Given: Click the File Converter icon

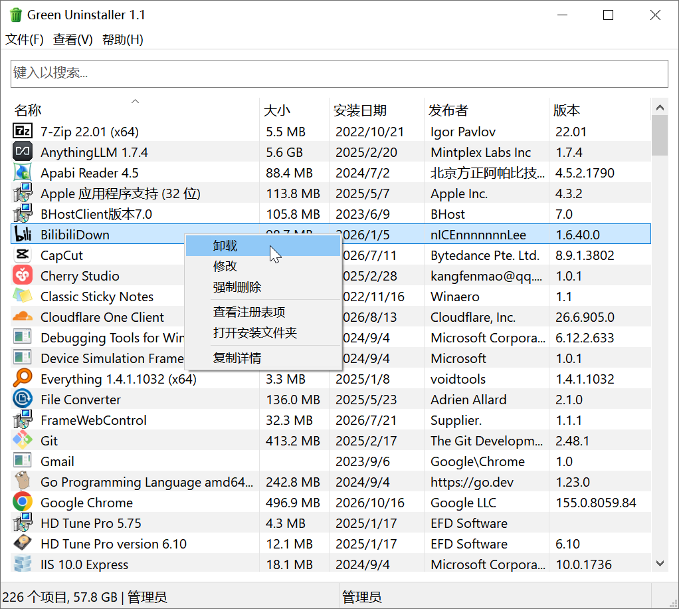Looking at the screenshot, I should point(23,399).
